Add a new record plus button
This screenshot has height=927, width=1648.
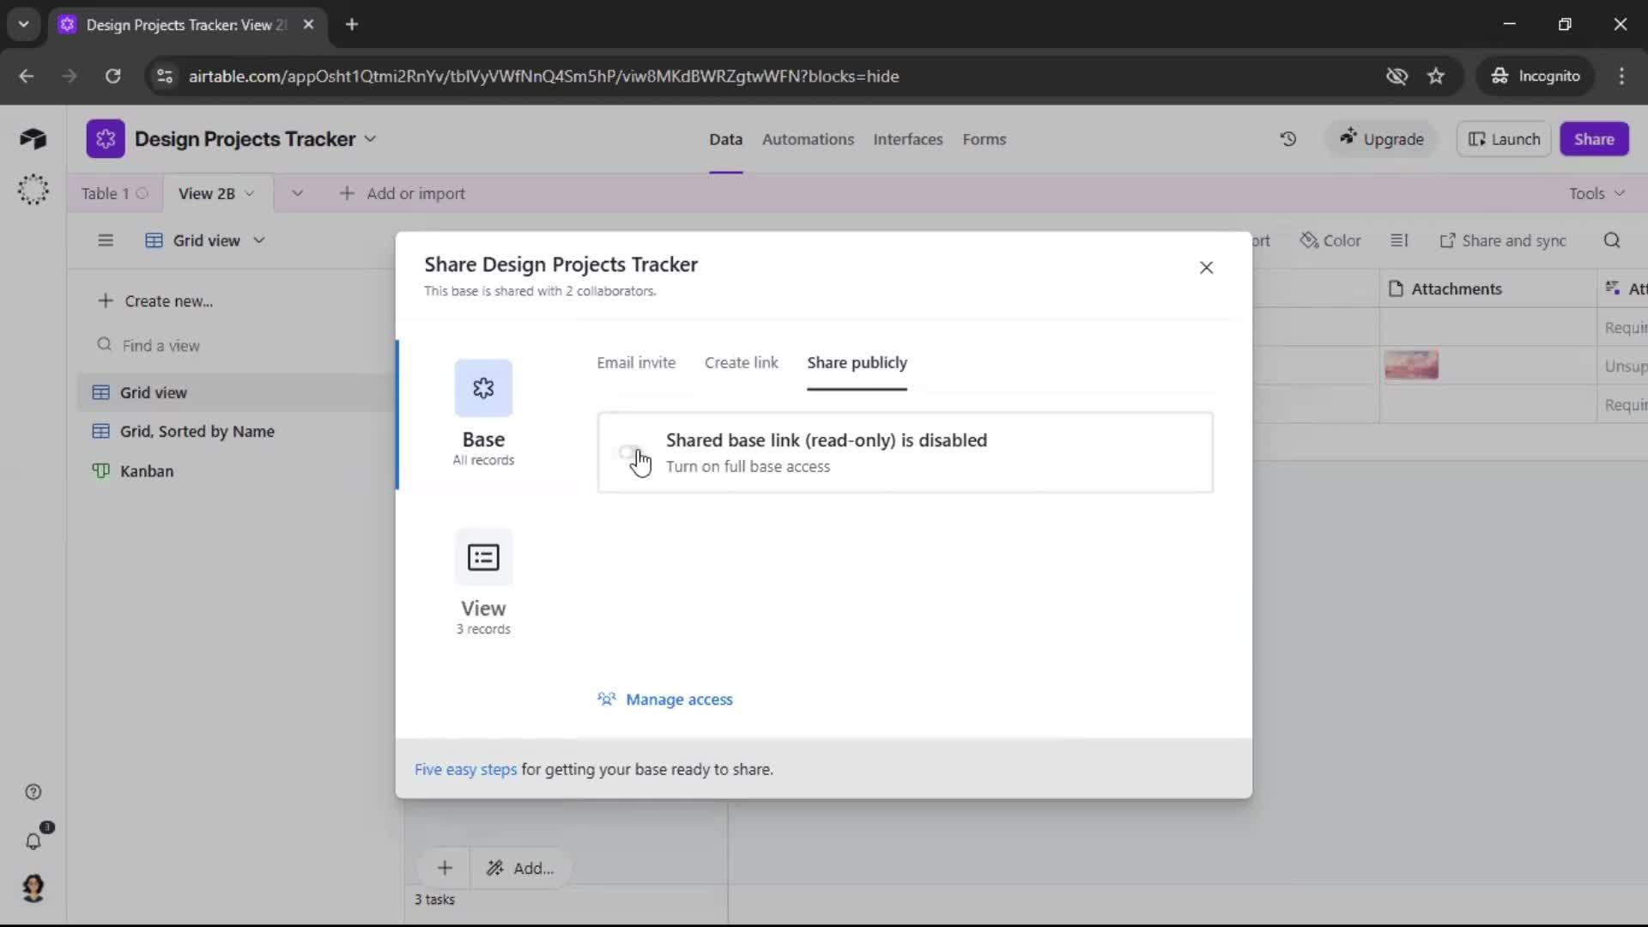point(445,869)
